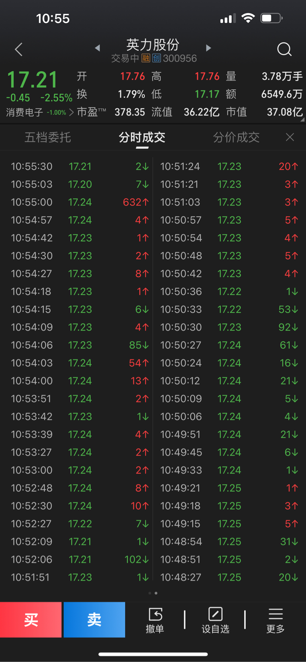Tap the blue 卖 sell button
306x662 pixels.
[94, 620]
